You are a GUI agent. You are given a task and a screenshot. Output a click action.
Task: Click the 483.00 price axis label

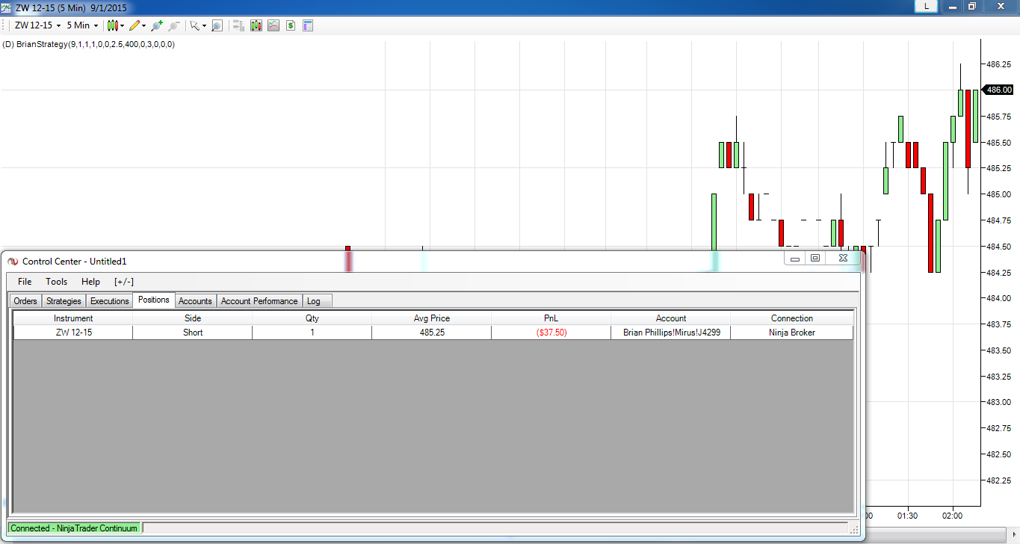(1000, 402)
